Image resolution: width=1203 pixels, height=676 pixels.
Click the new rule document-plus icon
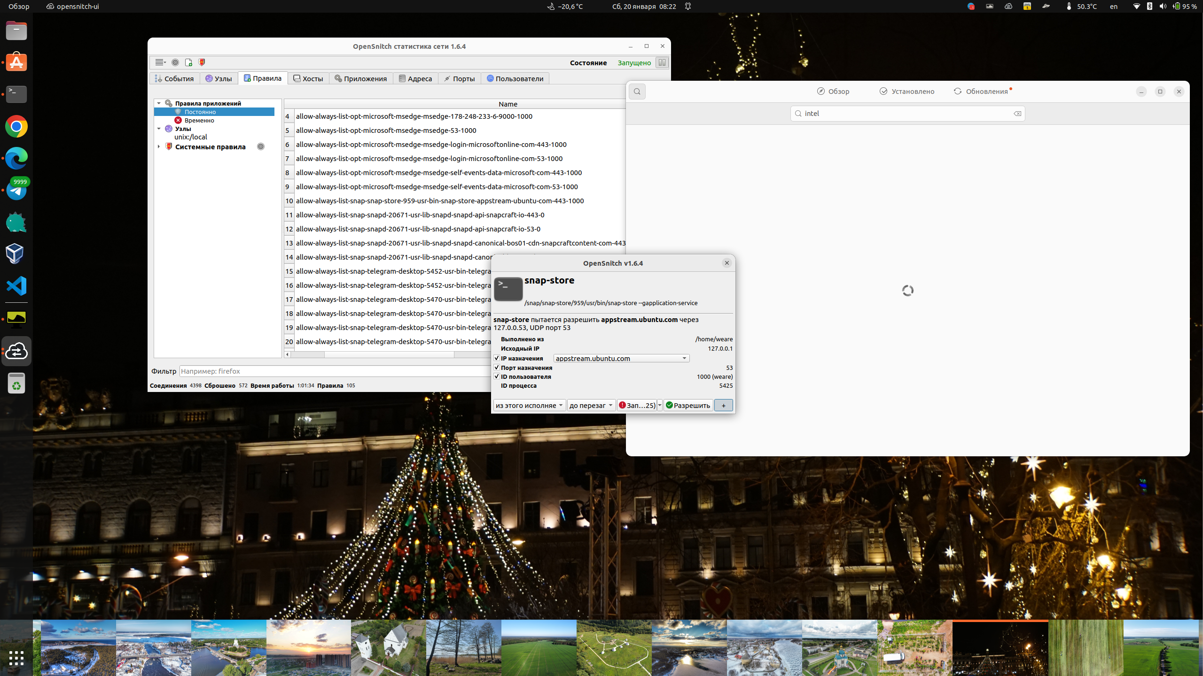[x=188, y=62]
